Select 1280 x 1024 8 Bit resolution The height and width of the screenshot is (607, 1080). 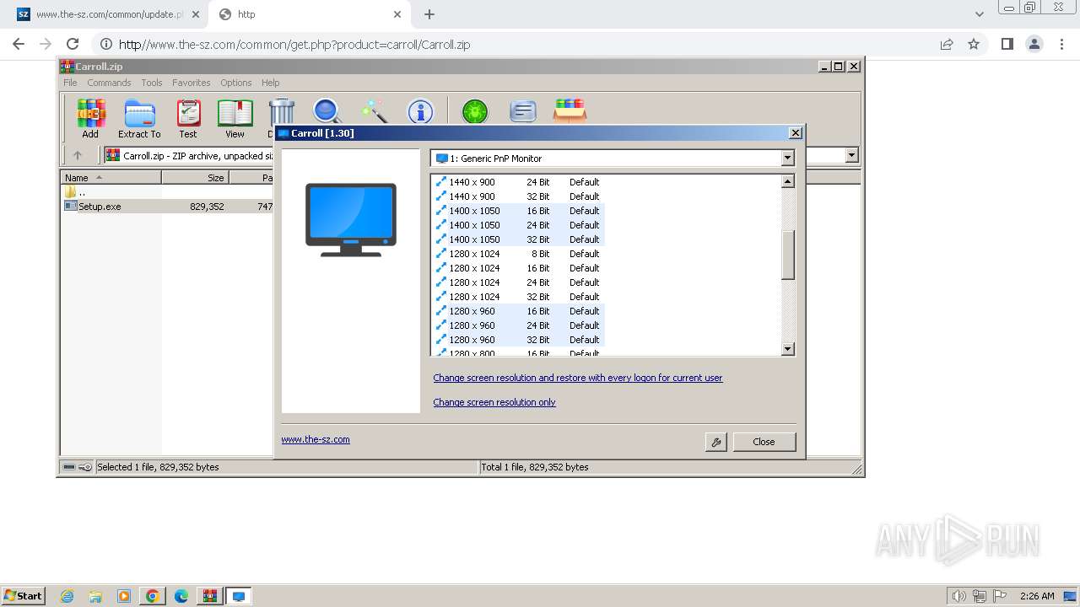(518, 254)
